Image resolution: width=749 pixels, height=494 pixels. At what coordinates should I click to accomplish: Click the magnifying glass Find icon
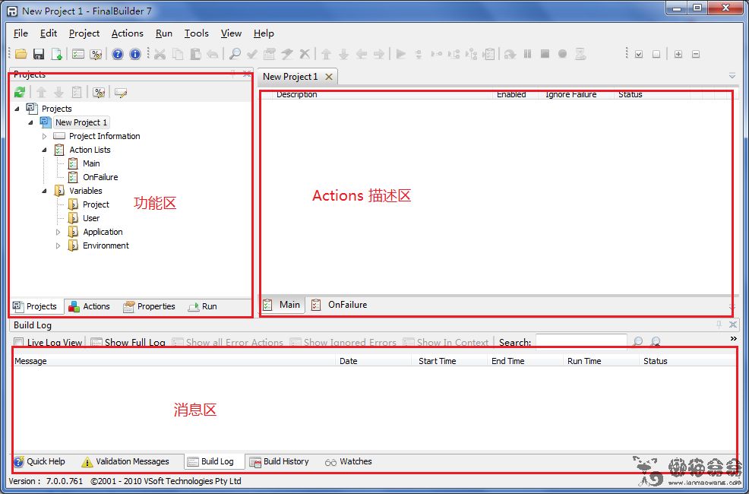tap(235, 54)
